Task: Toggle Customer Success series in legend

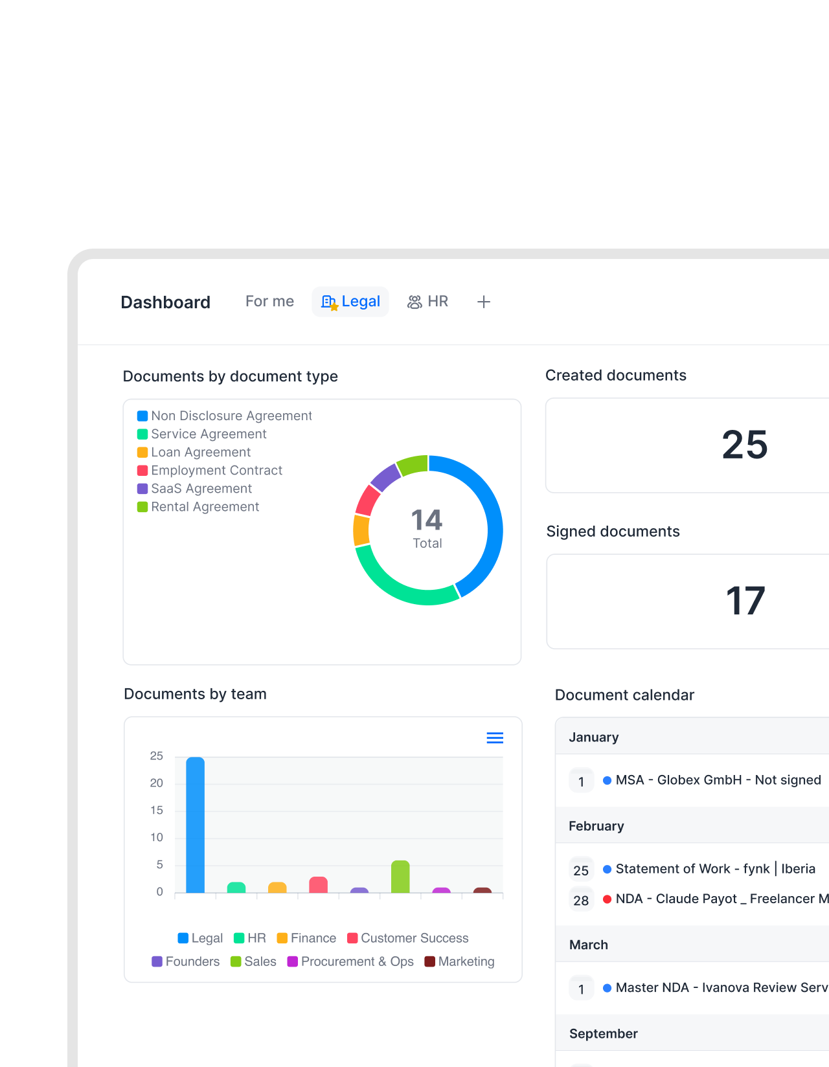Action: click(408, 938)
